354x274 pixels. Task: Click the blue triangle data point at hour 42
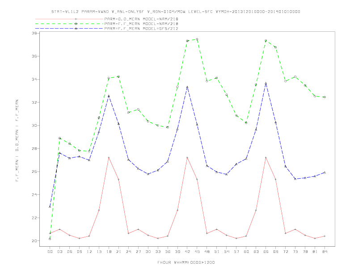(187, 87)
